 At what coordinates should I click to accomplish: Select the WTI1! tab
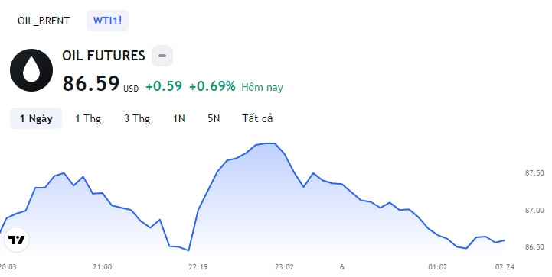[x=107, y=21]
